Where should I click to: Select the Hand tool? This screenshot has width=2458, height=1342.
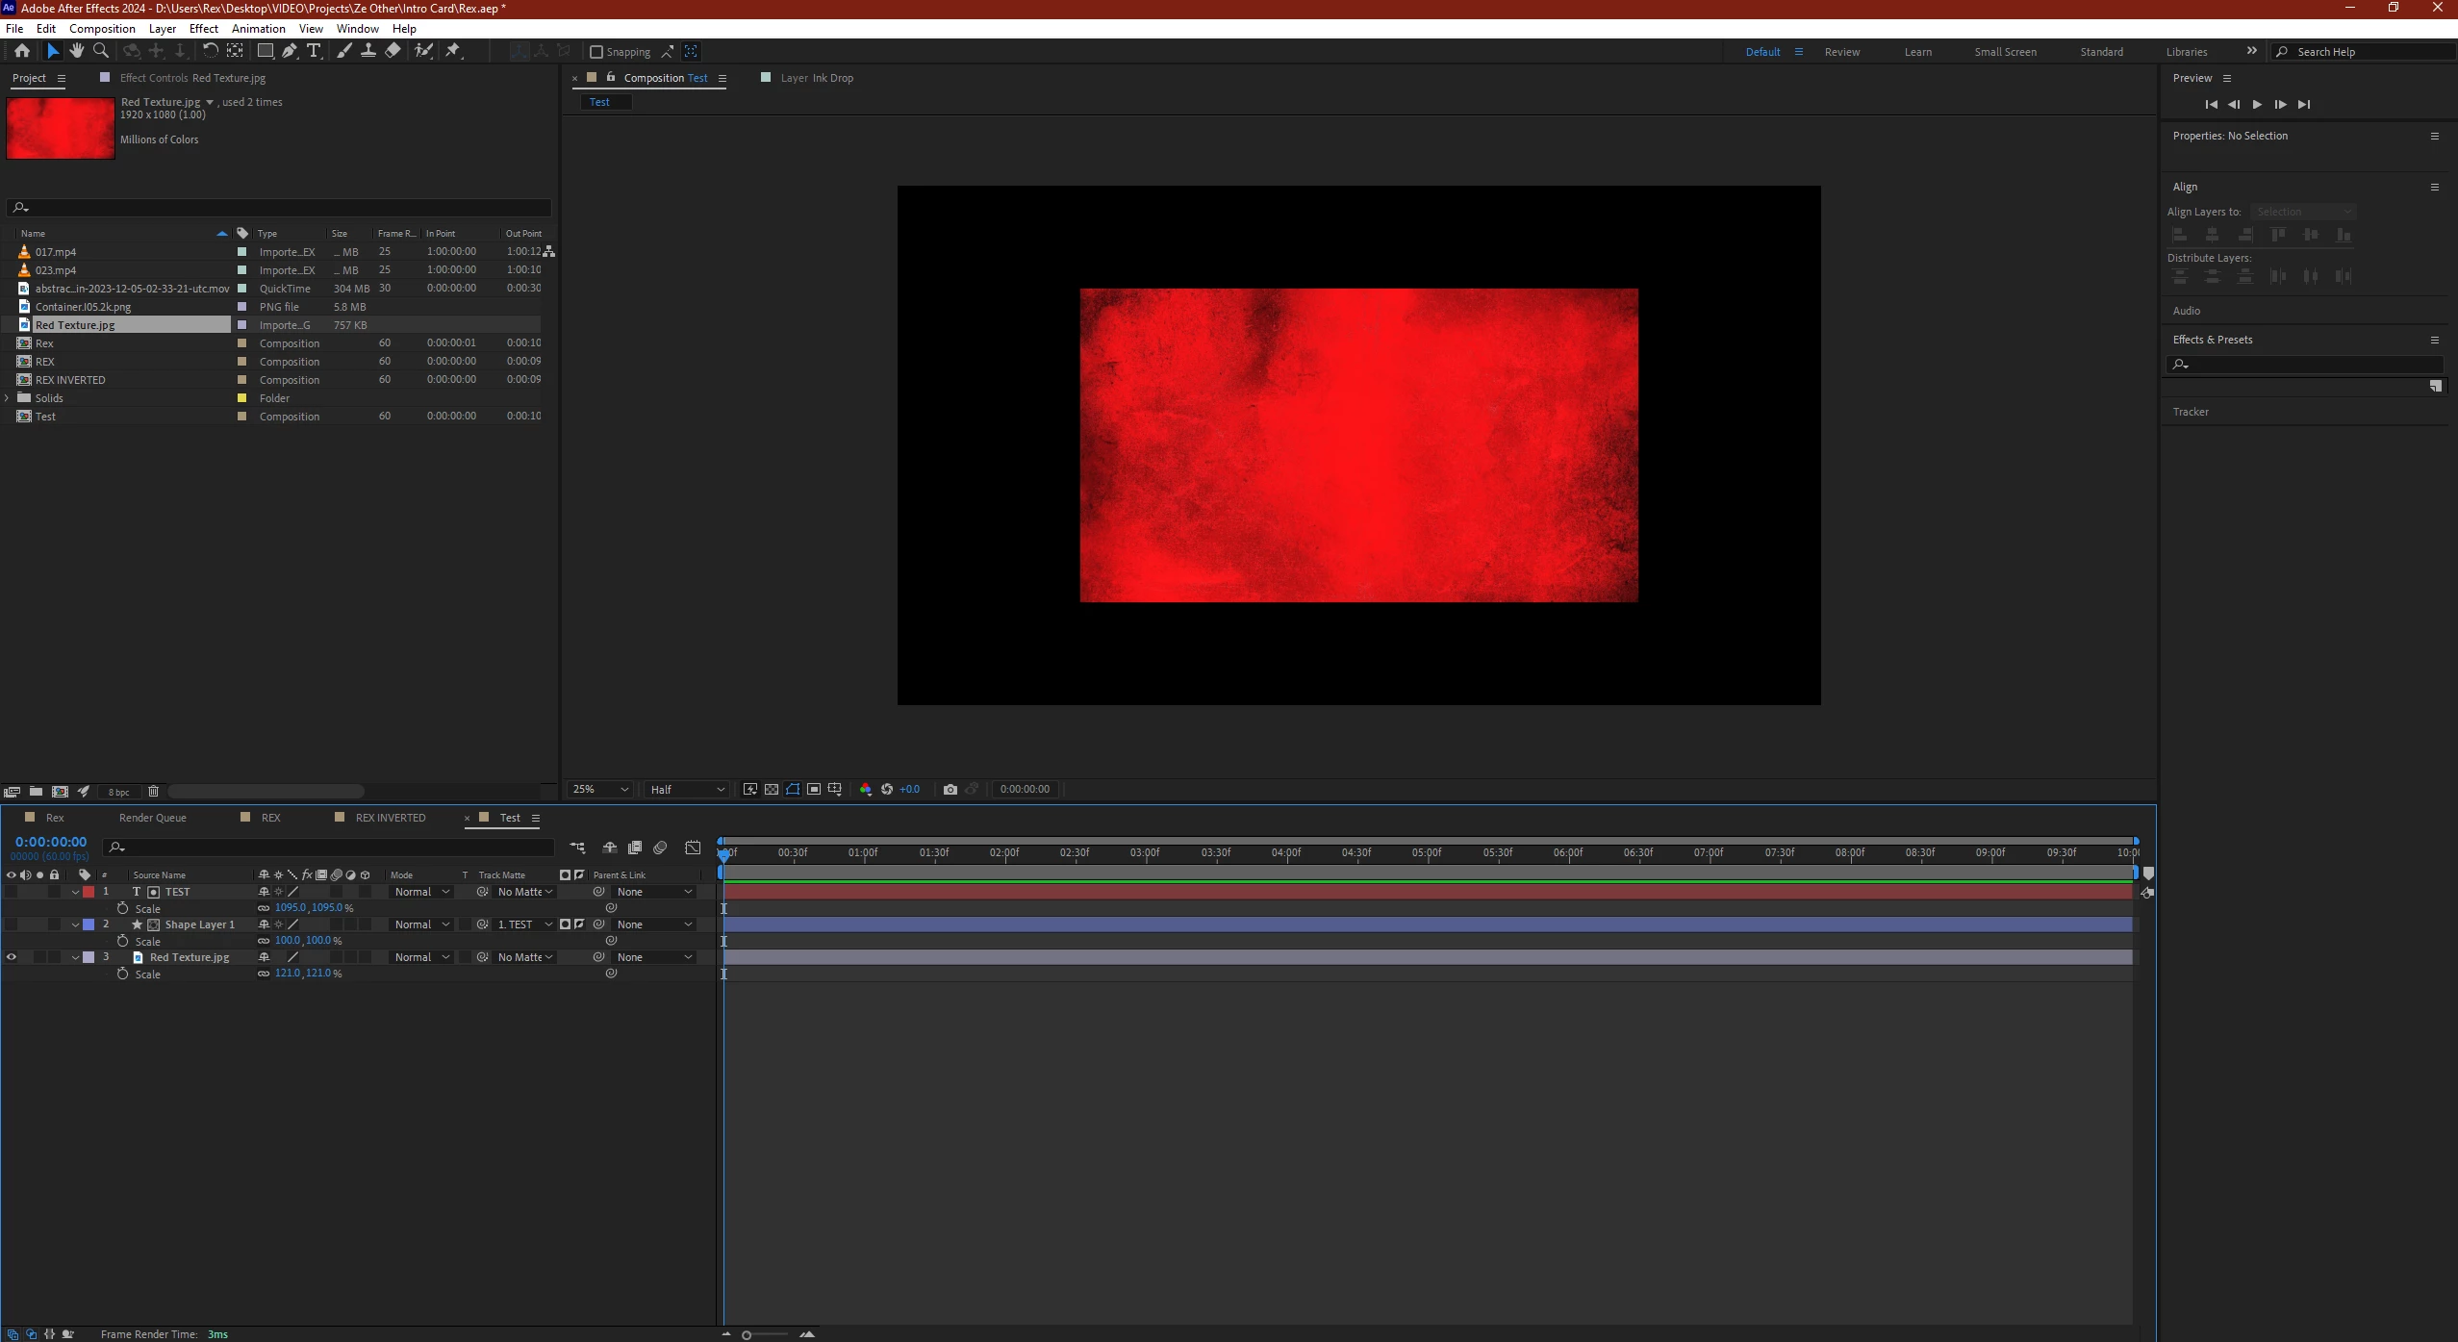[x=76, y=51]
